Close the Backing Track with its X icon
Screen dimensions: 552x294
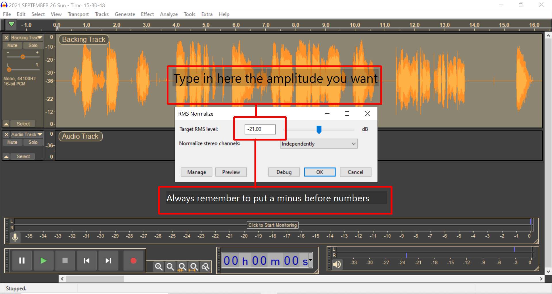pyautogui.click(x=6, y=38)
